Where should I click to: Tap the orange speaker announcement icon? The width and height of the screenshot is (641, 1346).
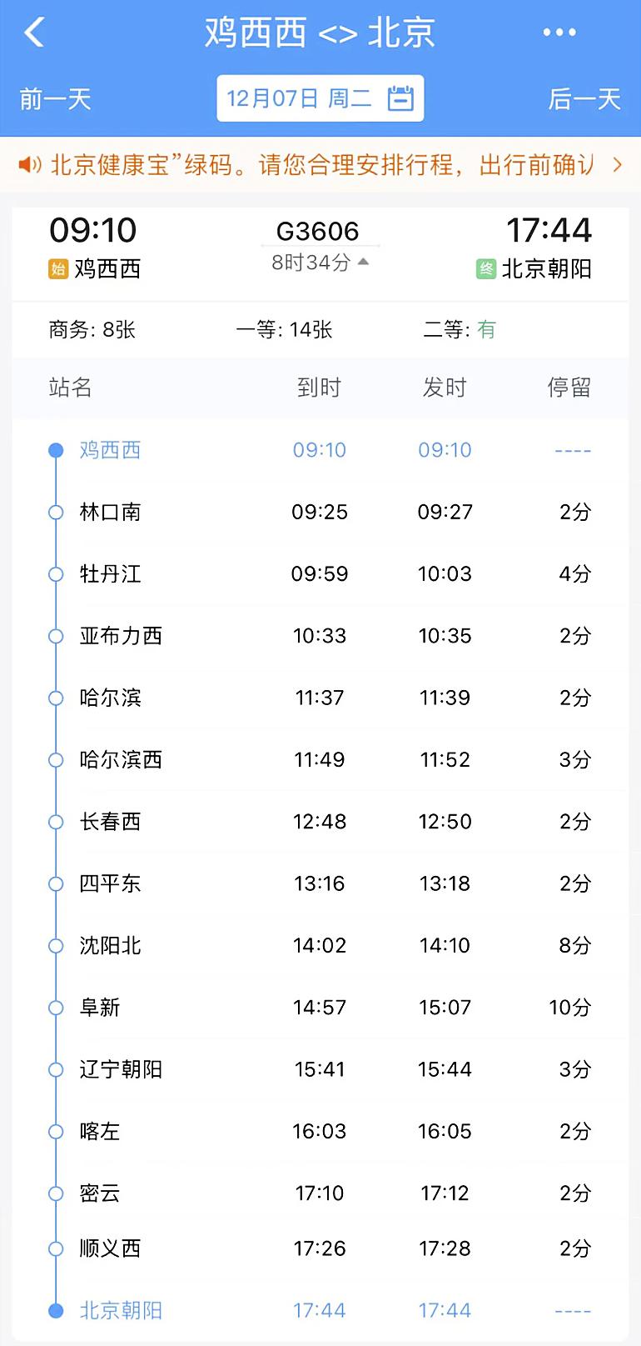coord(30,165)
